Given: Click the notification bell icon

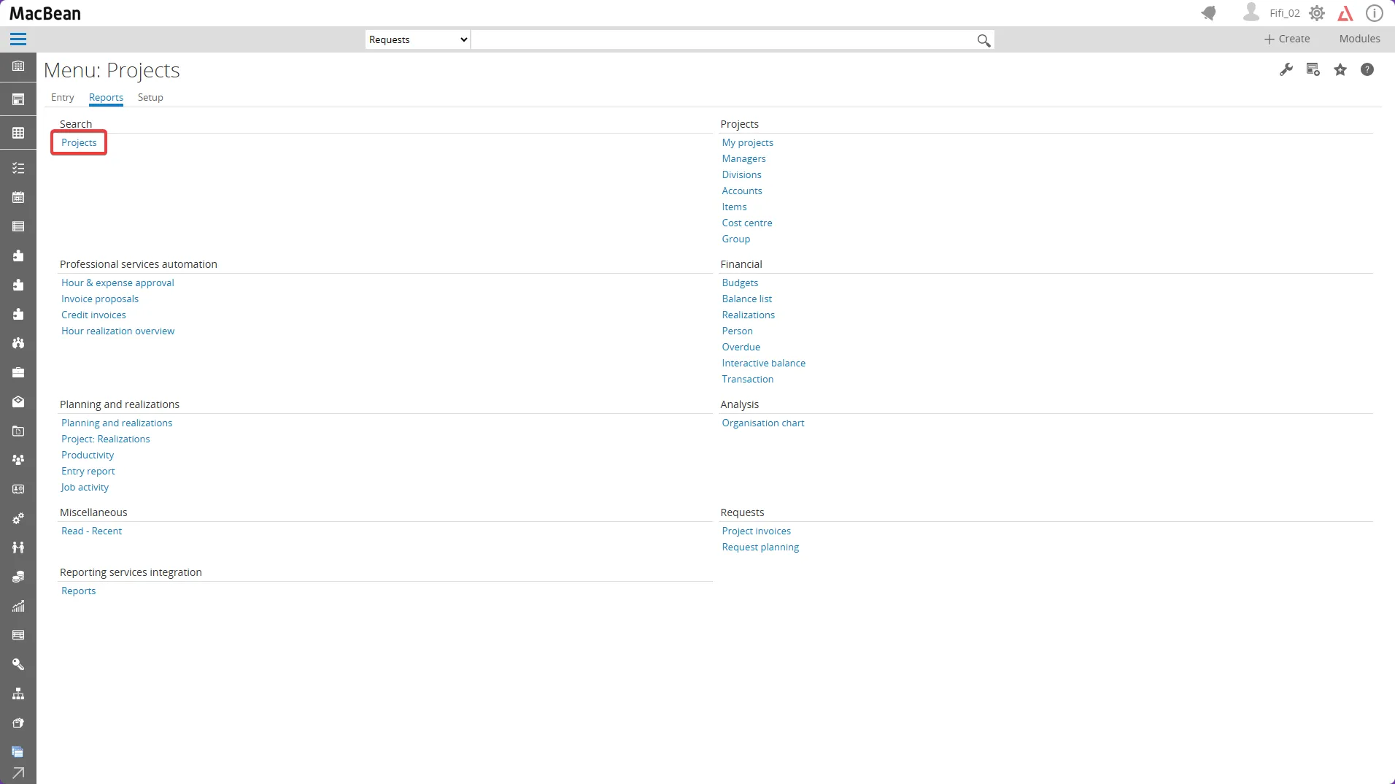Looking at the screenshot, I should [1209, 13].
